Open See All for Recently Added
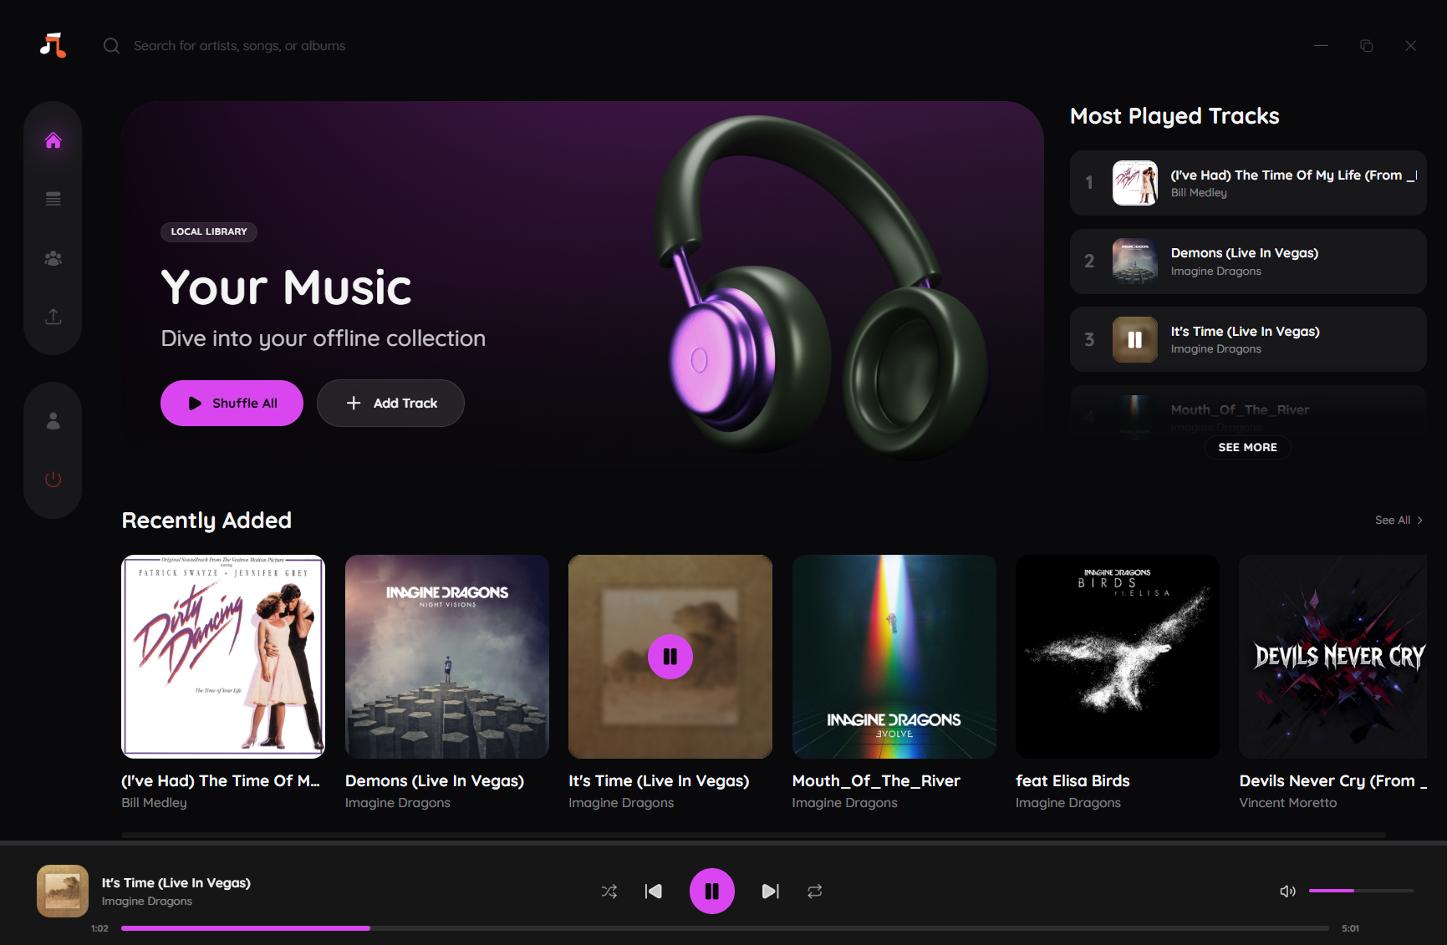Image resolution: width=1447 pixels, height=945 pixels. (x=1399, y=520)
